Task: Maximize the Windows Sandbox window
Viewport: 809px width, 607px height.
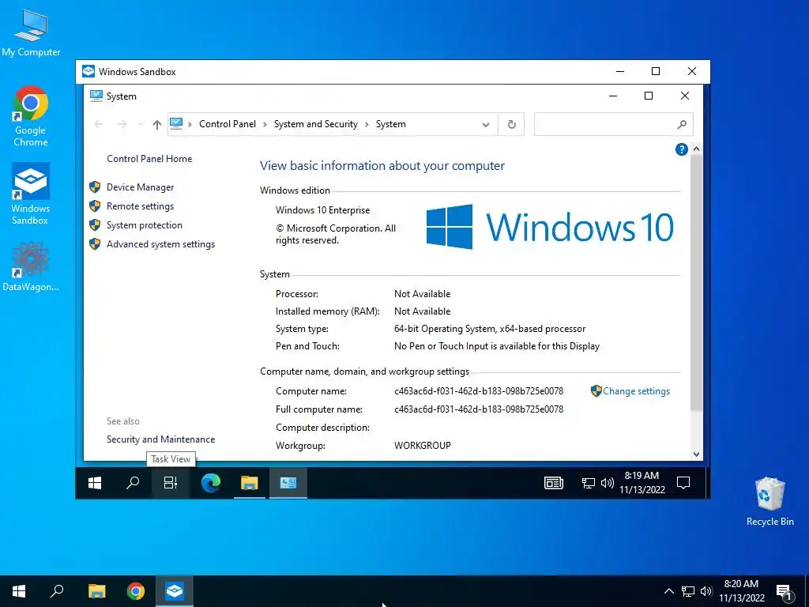Action: [x=656, y=71]
